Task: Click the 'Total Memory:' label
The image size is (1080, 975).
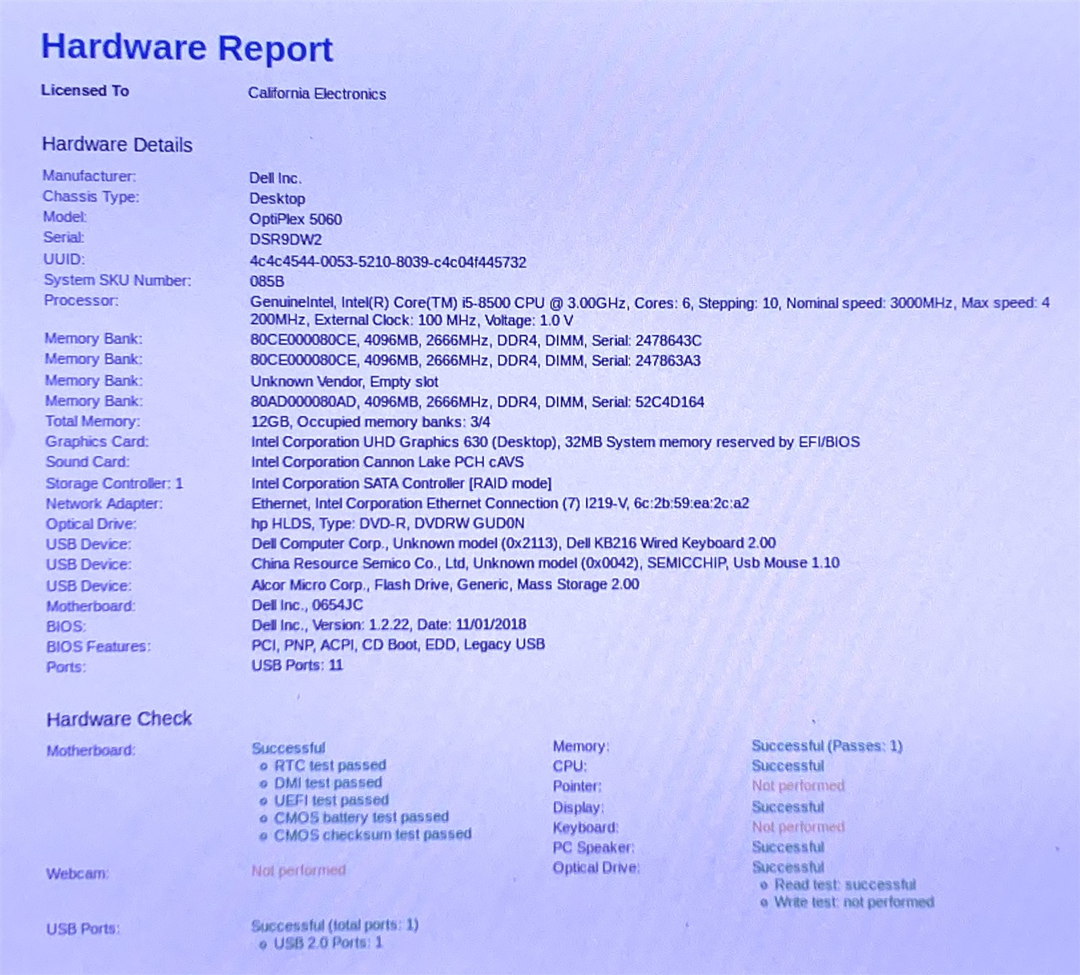Action: point(92,421)
